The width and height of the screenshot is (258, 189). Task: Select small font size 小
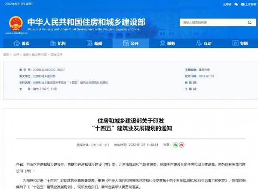coord(106,145)
